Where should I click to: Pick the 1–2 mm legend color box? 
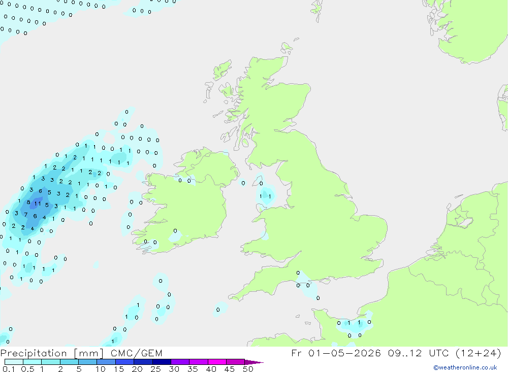click(51, 362)
